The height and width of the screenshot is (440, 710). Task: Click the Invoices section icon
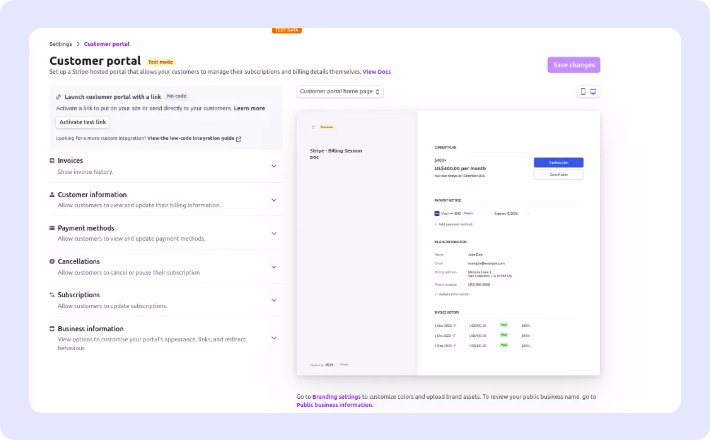(x=52, y=160)
